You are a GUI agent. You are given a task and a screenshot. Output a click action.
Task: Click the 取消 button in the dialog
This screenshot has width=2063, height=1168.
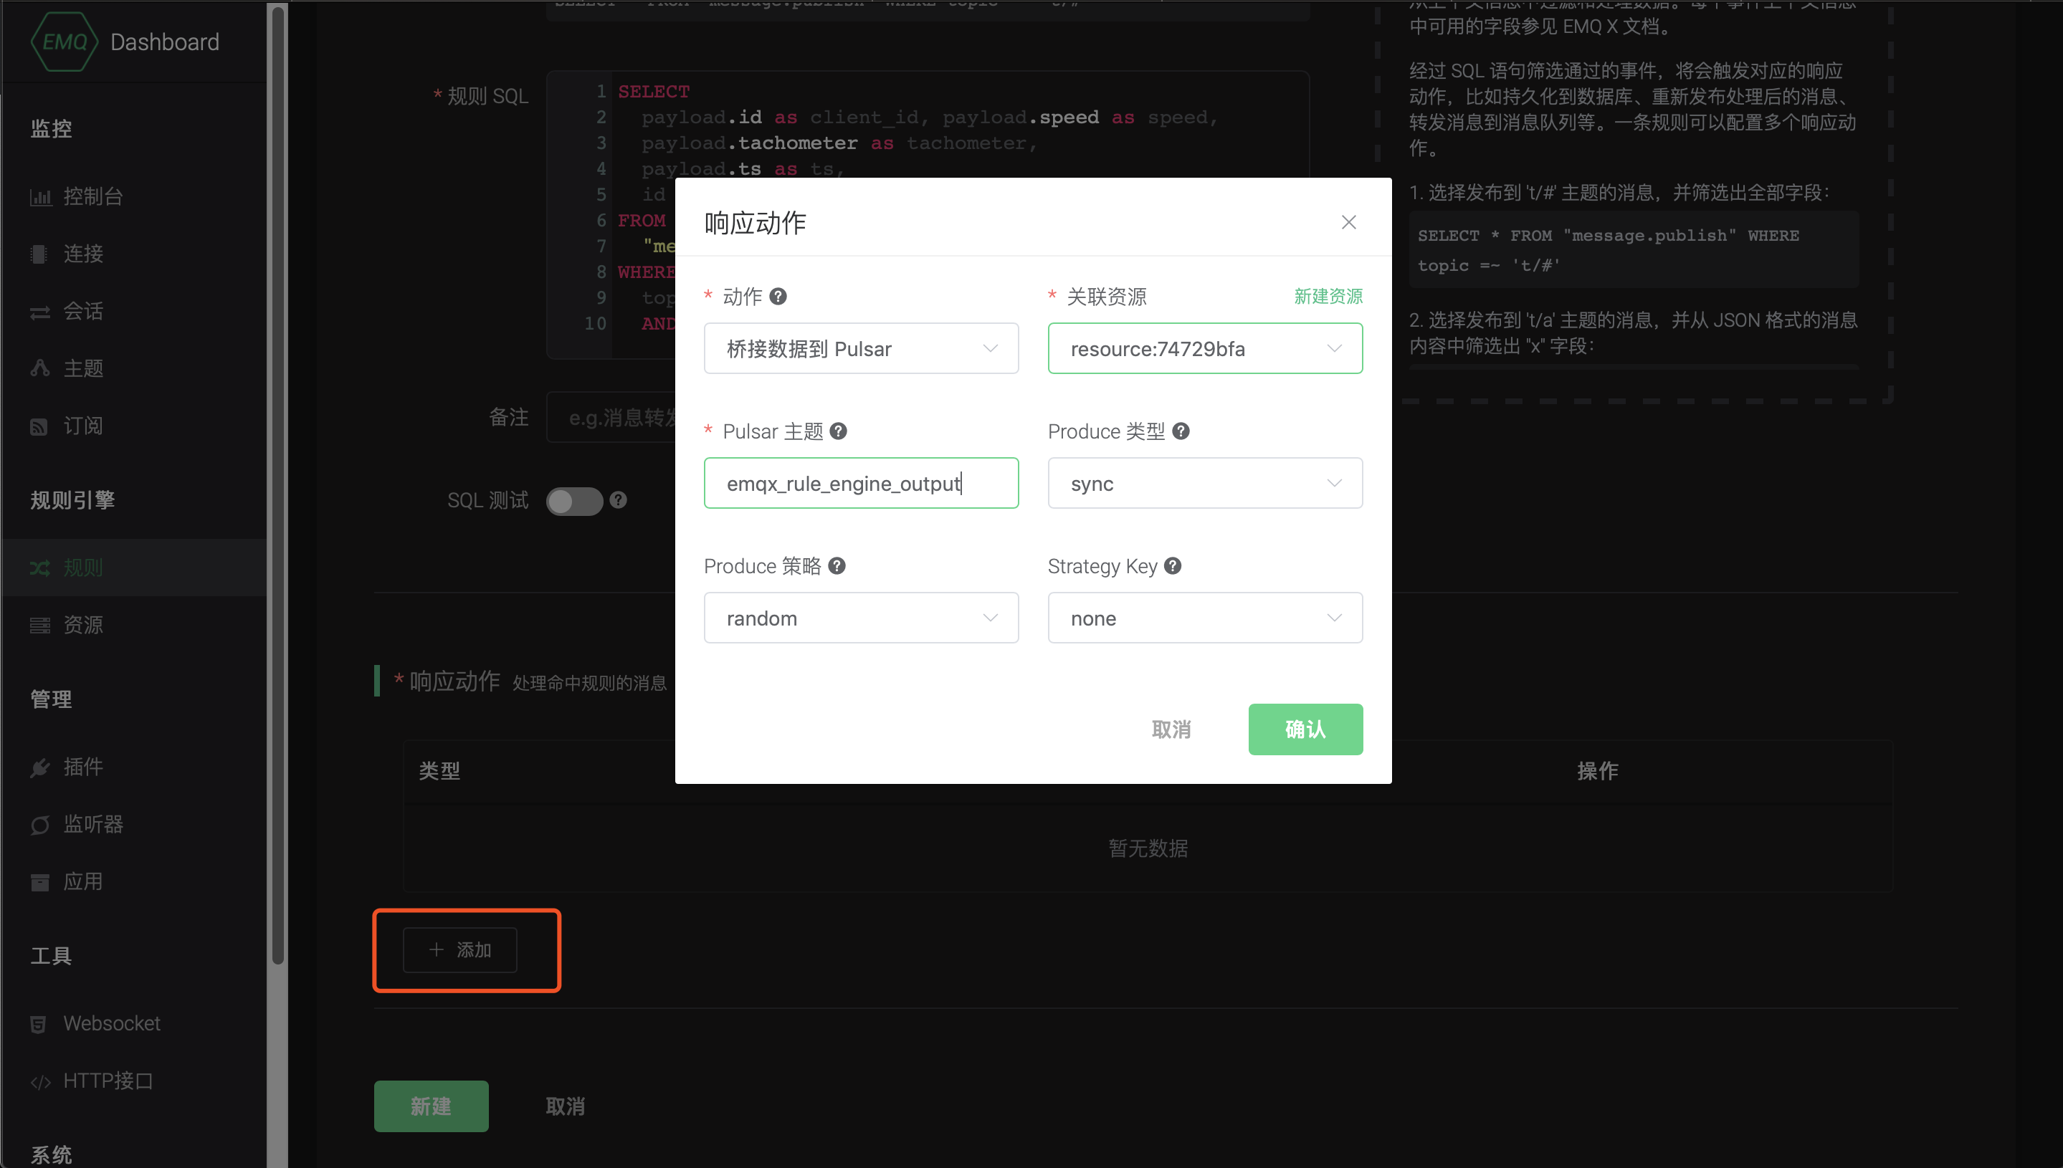[x=1171, y=729]
